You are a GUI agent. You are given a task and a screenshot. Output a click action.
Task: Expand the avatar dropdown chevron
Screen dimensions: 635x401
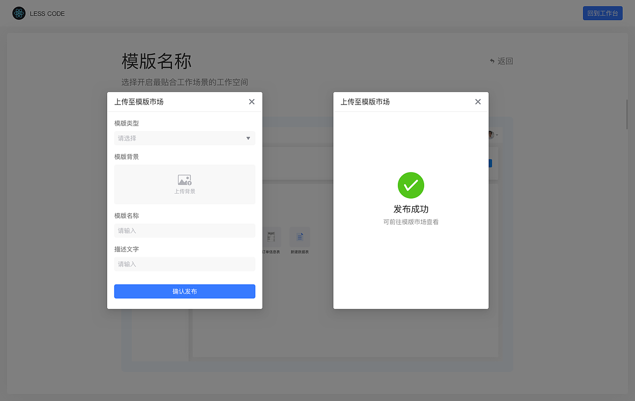click(x=496, y=135)
